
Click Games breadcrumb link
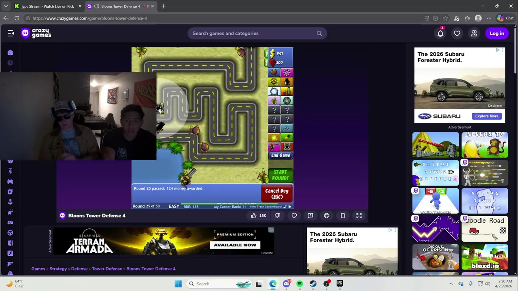[x=38, y=269]
